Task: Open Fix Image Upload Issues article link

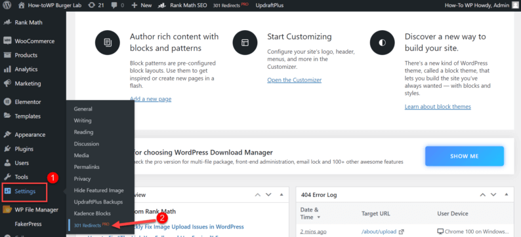Action: pyautogui.click(x=189, y=227)
